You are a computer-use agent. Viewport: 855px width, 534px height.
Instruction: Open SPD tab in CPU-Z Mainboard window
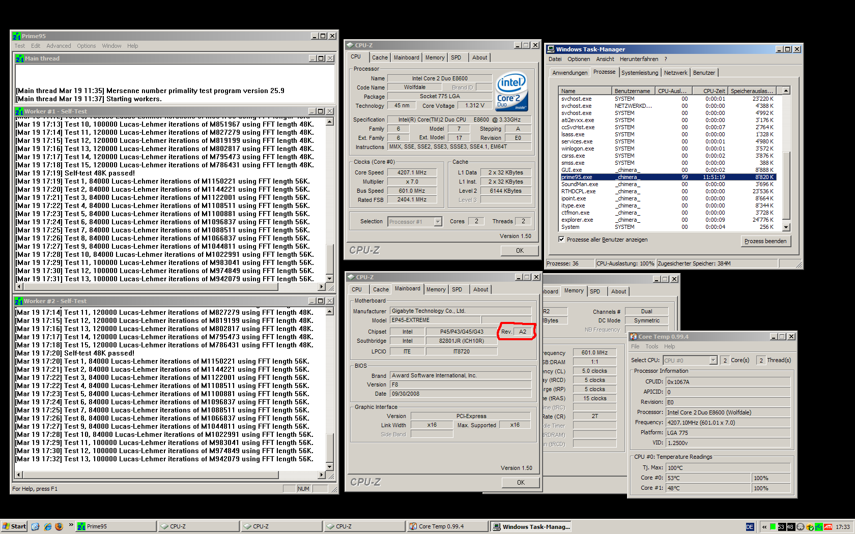(457, 289)
